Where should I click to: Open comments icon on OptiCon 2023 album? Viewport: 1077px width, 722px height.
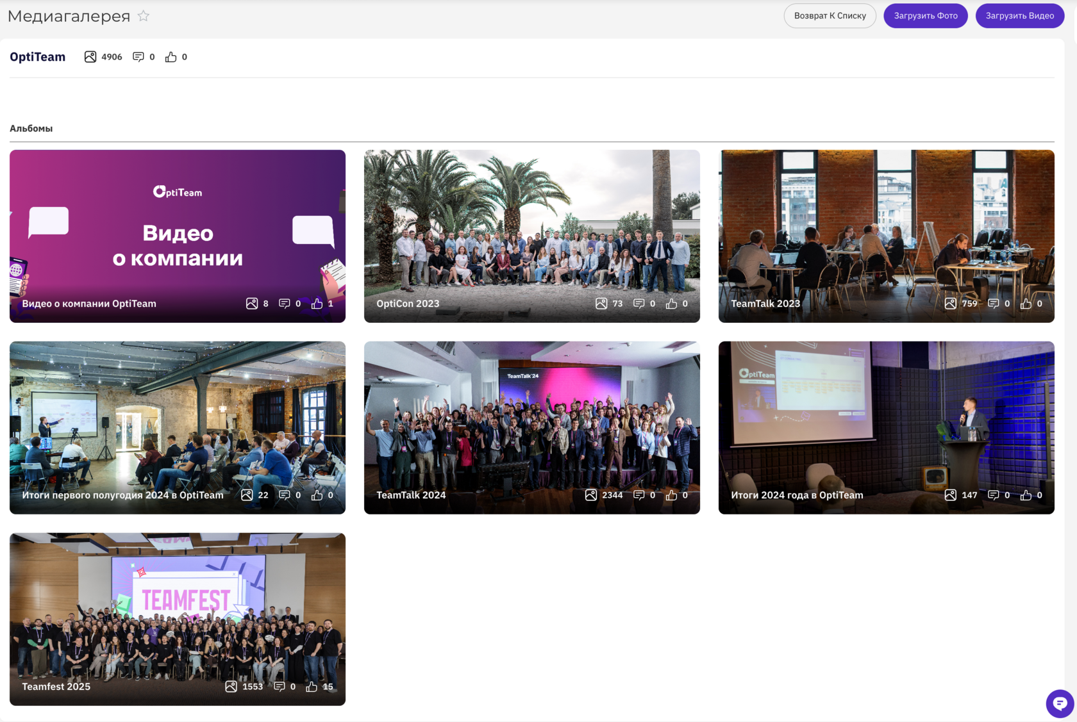(639, 304)
